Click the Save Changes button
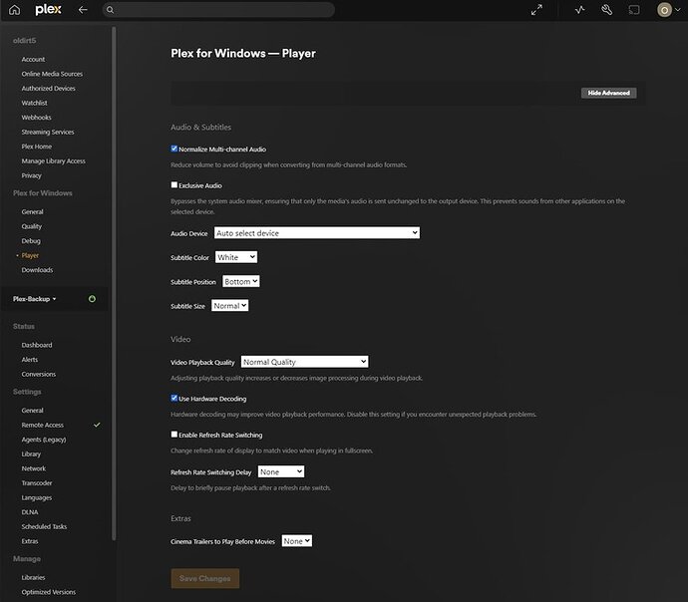Screen dimensions: 688x602 tap(205, 578)
